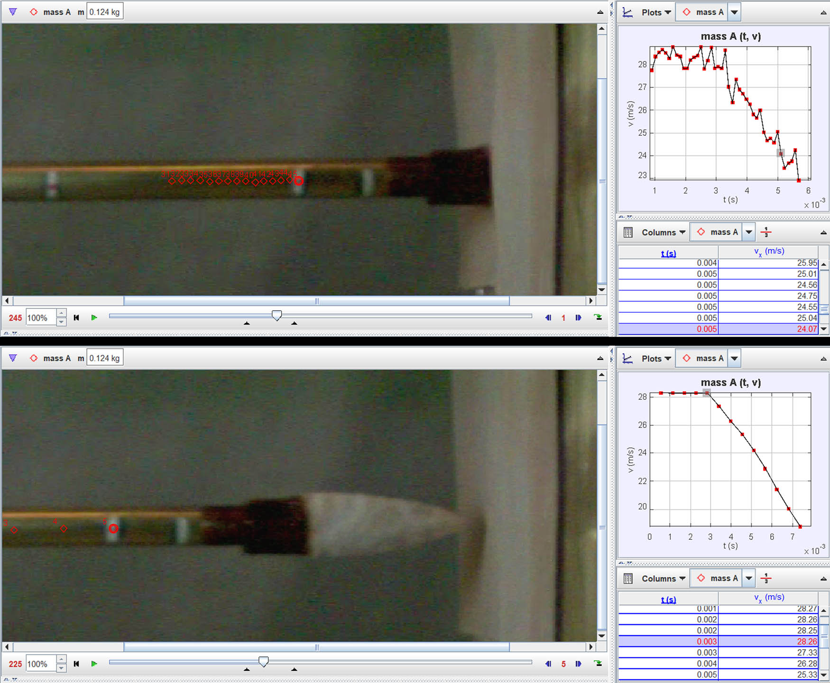Play the video in the lower player
This screenshot has height=683, width=830.
[x=94, y=664]
